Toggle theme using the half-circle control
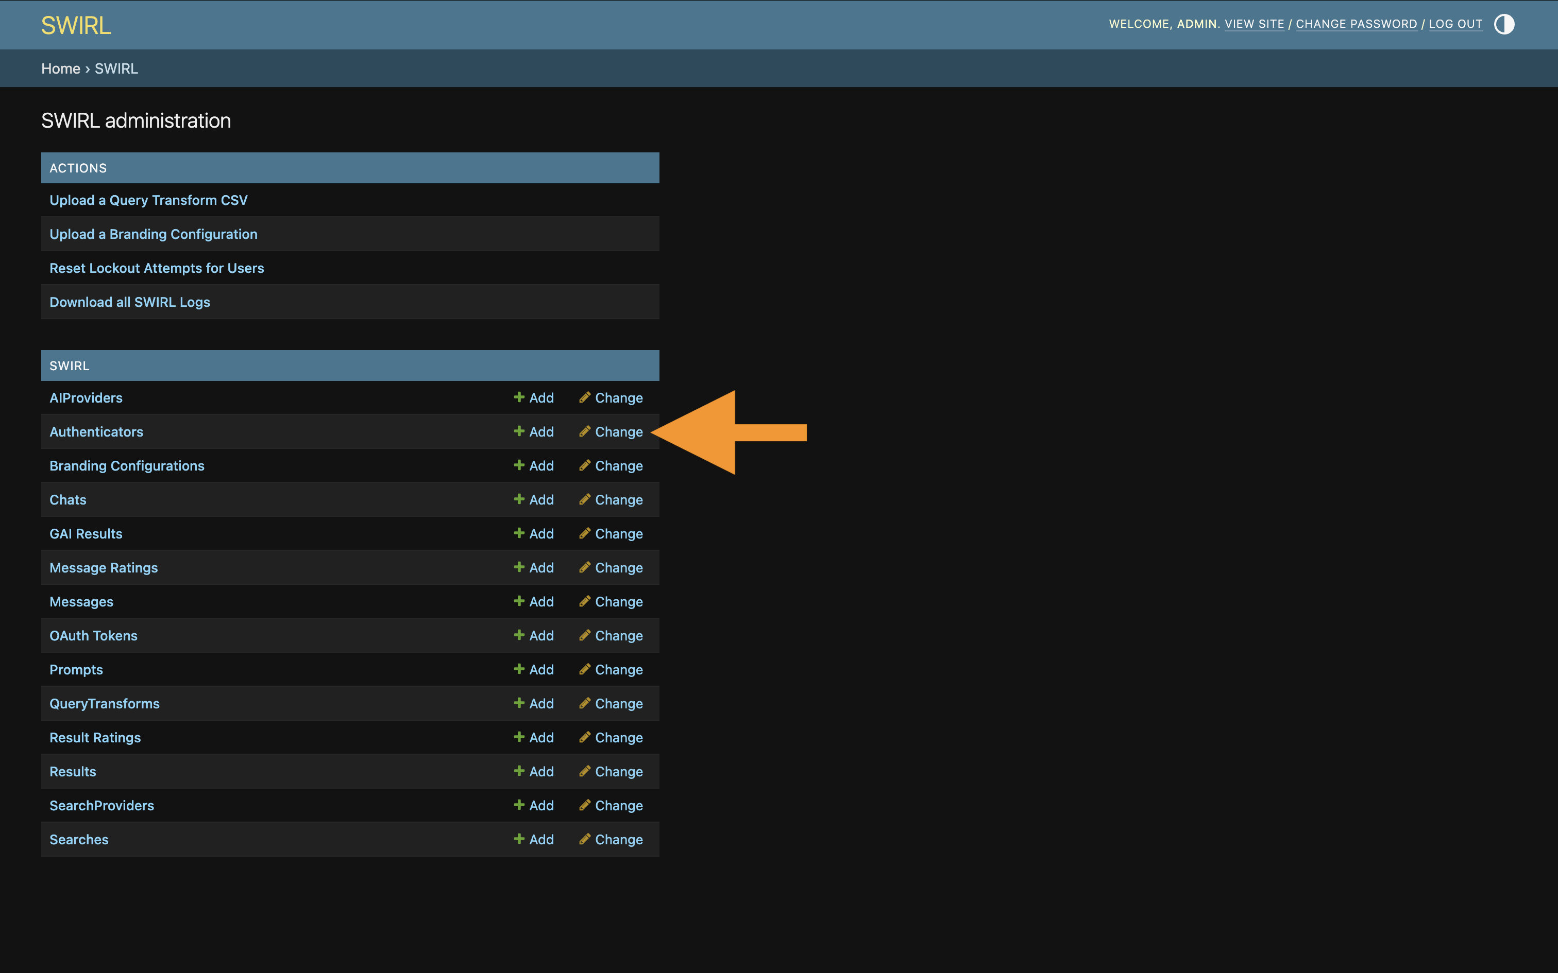1558x973 pixels. click(x=1504, y=24)
